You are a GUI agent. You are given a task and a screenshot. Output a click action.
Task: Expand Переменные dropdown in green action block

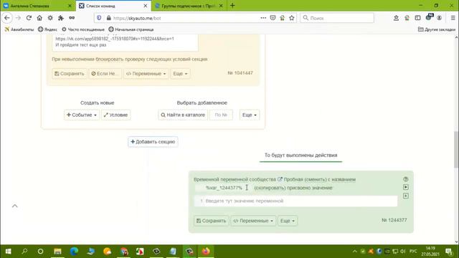tap(253, 221)
